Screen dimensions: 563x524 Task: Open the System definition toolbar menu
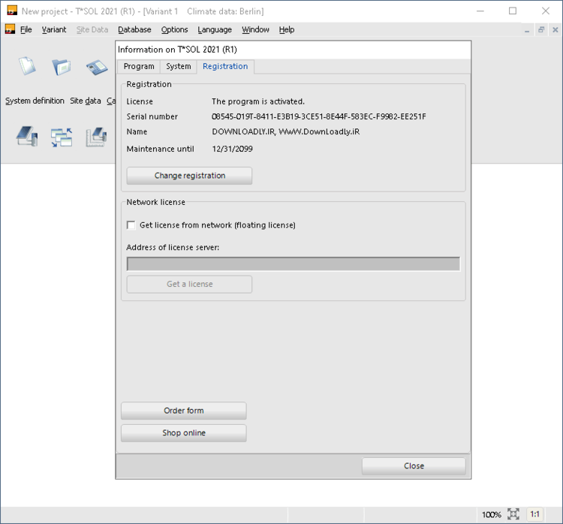tap(35, 101)
